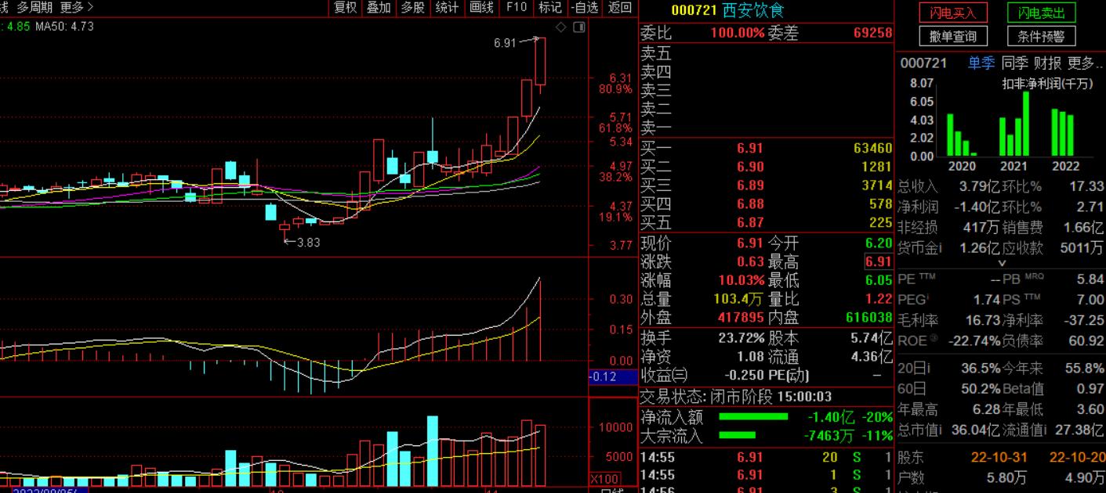This screenshot has height=493, width=1106.
Task: Click the 买二 price 6.90
Action: click(749, 167)
